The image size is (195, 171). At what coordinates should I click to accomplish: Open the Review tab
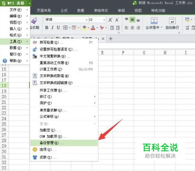pos(121,11)
